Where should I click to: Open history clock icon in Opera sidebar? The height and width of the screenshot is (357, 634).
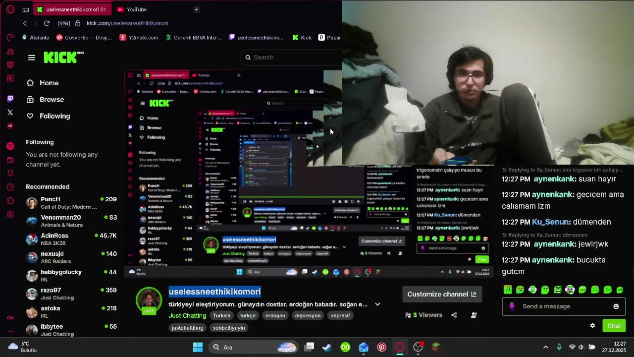10,187
